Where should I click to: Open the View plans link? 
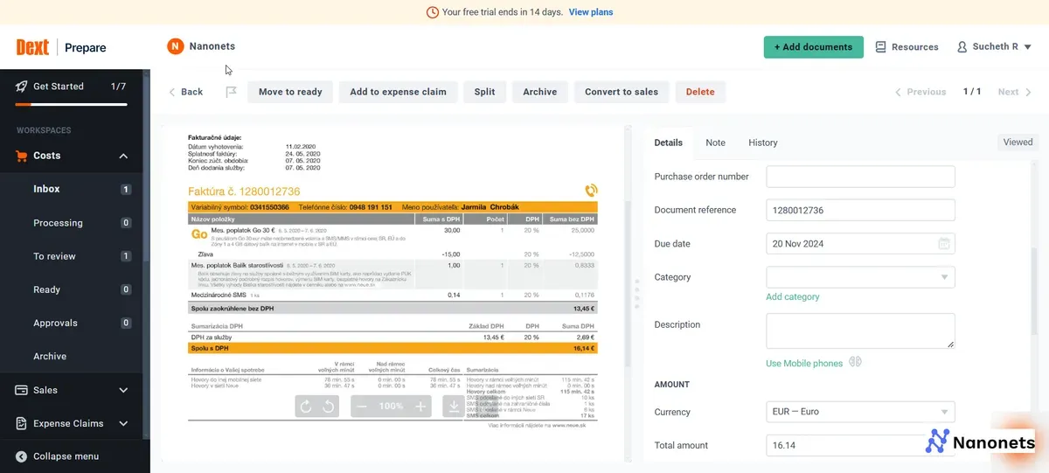(x=591, y=12)
